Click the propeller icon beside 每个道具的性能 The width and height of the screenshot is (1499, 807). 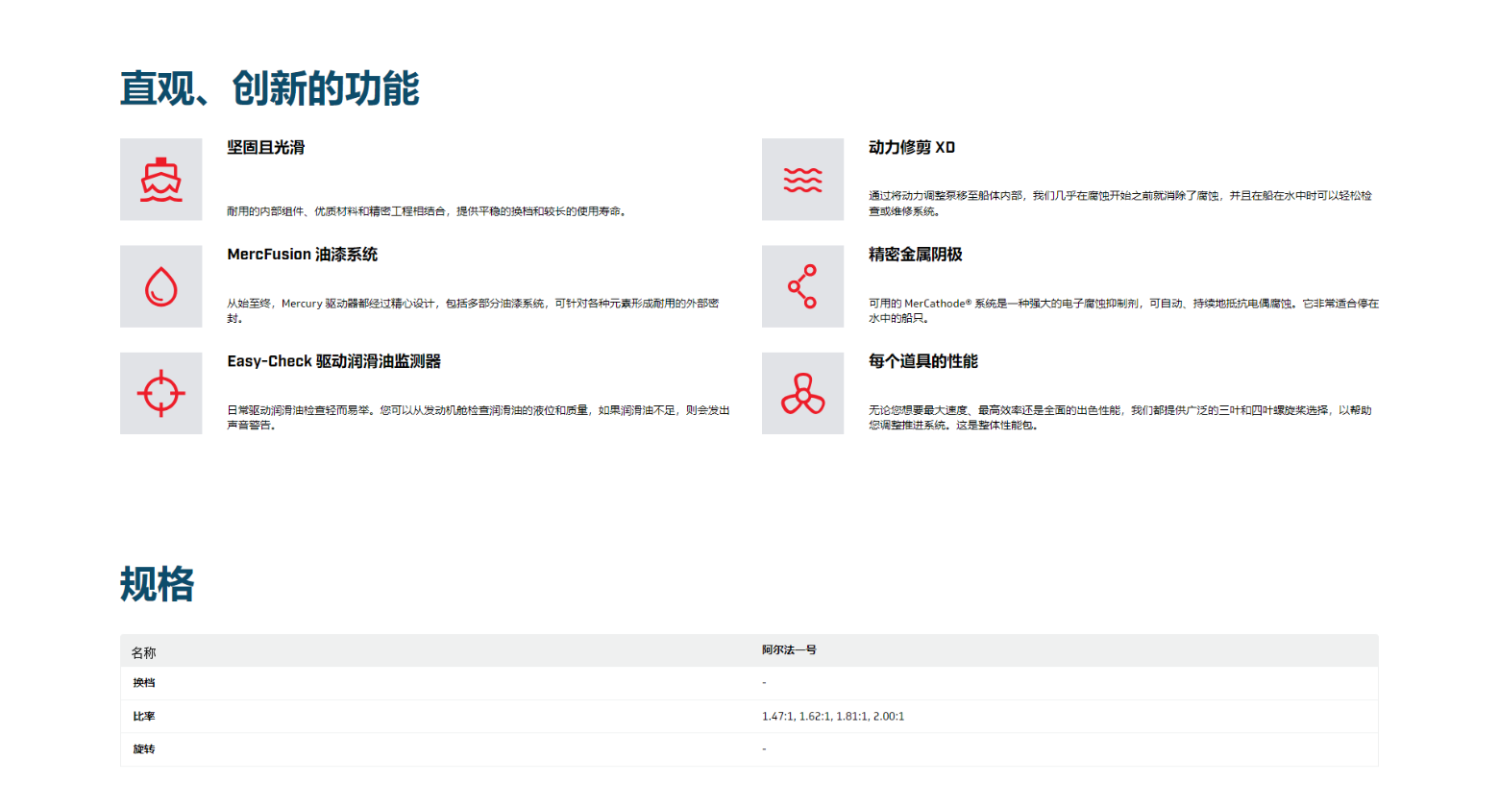[802, 393]
